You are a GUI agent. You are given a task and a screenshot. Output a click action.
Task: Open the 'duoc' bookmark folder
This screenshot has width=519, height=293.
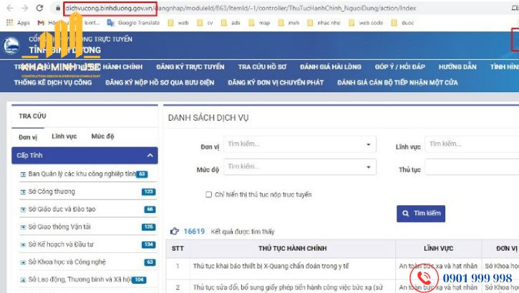tap(403, 23)
